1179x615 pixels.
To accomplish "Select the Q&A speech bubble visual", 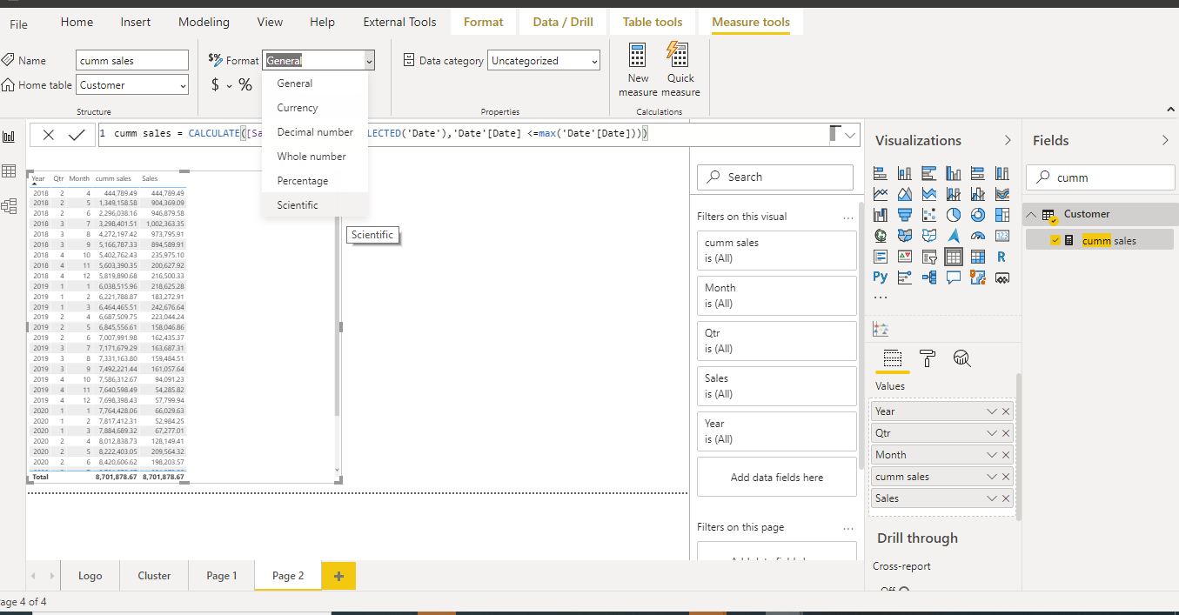I will click(954, 277).
